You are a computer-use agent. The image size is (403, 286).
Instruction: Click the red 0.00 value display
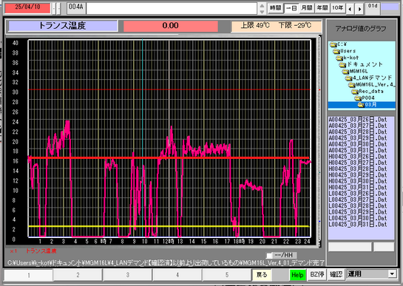171,26
